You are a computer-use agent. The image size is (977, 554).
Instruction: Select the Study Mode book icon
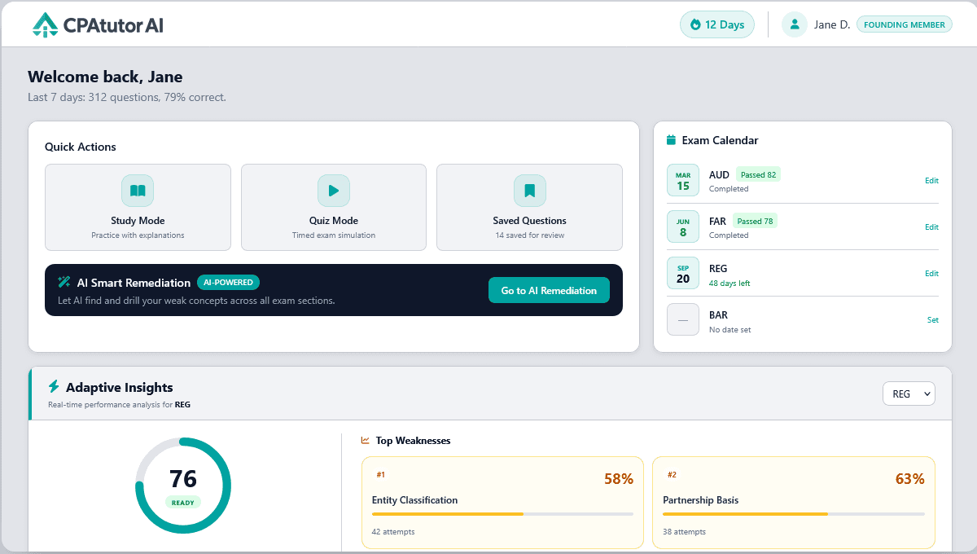[x=138, y=190]
